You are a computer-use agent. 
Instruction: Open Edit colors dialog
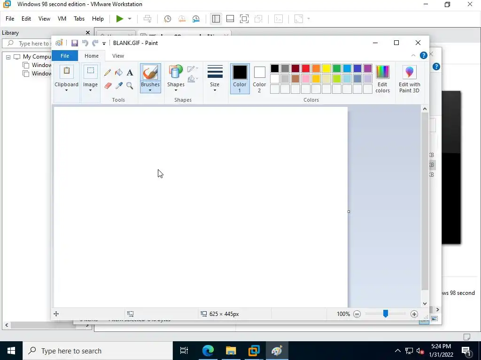[382, 79]
